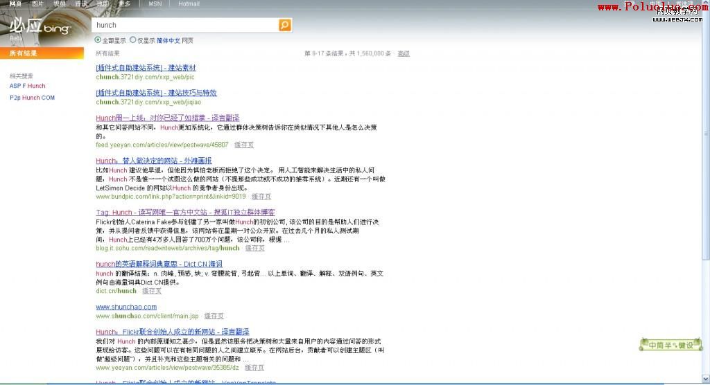Open the MSN link in the top bar

pyautogui.click(x=155, y=3)
